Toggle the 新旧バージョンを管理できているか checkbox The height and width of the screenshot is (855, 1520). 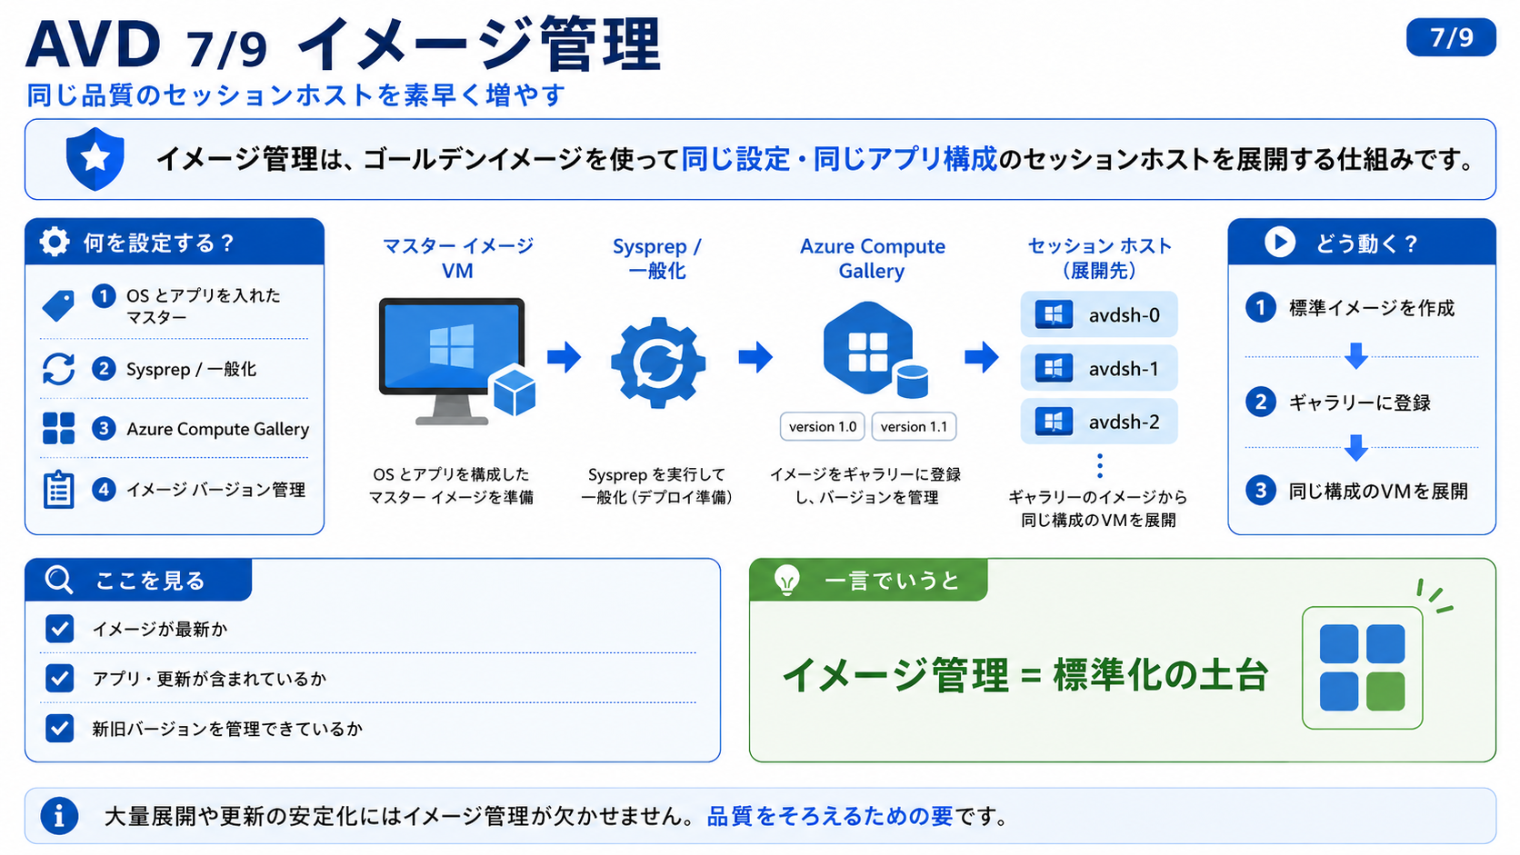pos(60,728)
